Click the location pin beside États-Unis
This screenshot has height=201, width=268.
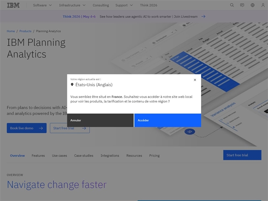click(x=72, y=85)
